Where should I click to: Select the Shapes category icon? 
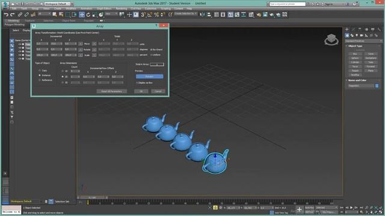352,35
